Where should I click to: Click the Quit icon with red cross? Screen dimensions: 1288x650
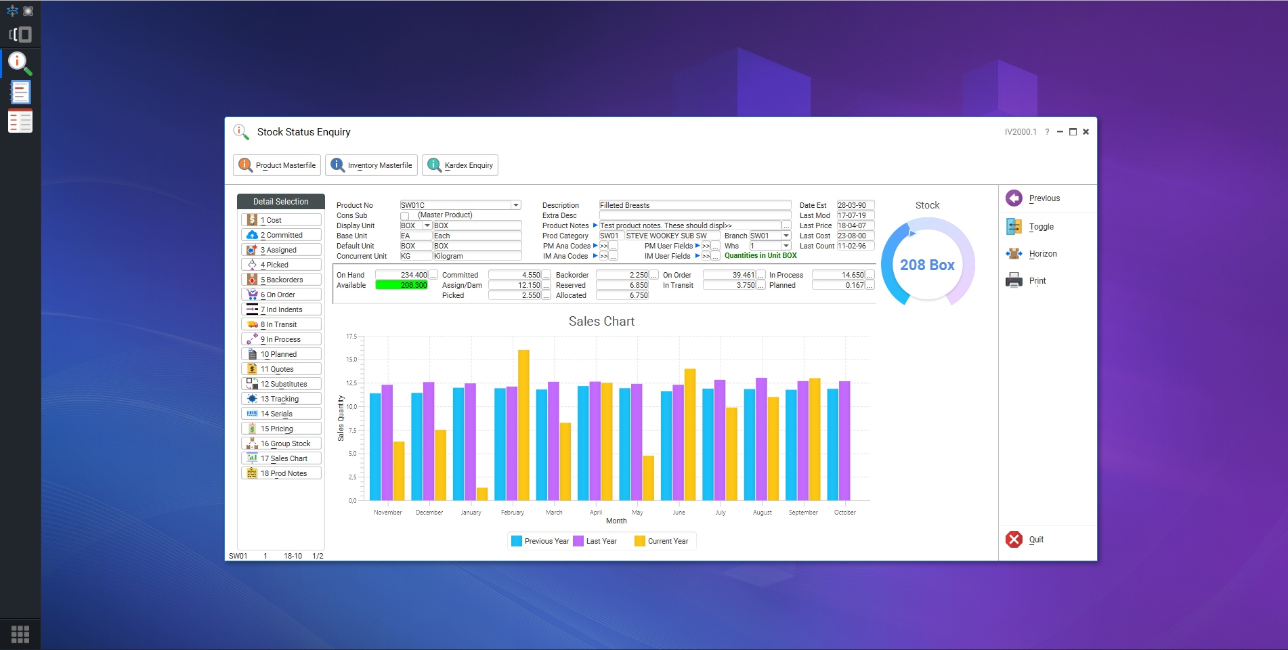[x=1013, y=539]
